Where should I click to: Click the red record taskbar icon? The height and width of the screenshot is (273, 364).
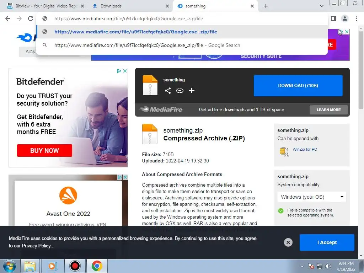(x=75, y=266)
